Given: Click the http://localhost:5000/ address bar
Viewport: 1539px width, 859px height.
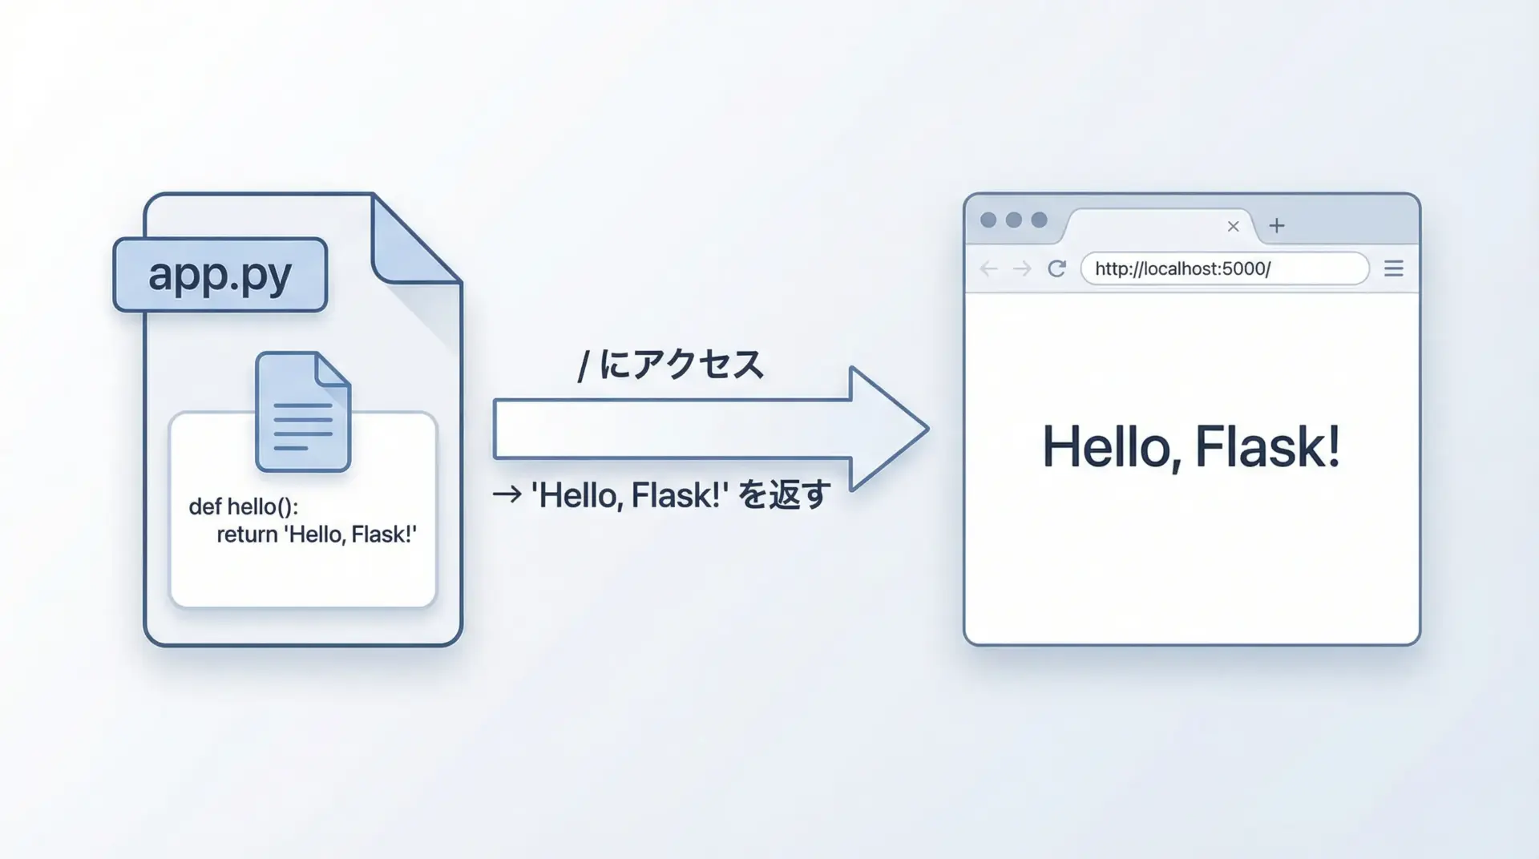Looking at the screenshot, I should pyautogui.click(x=1223, y=268).
